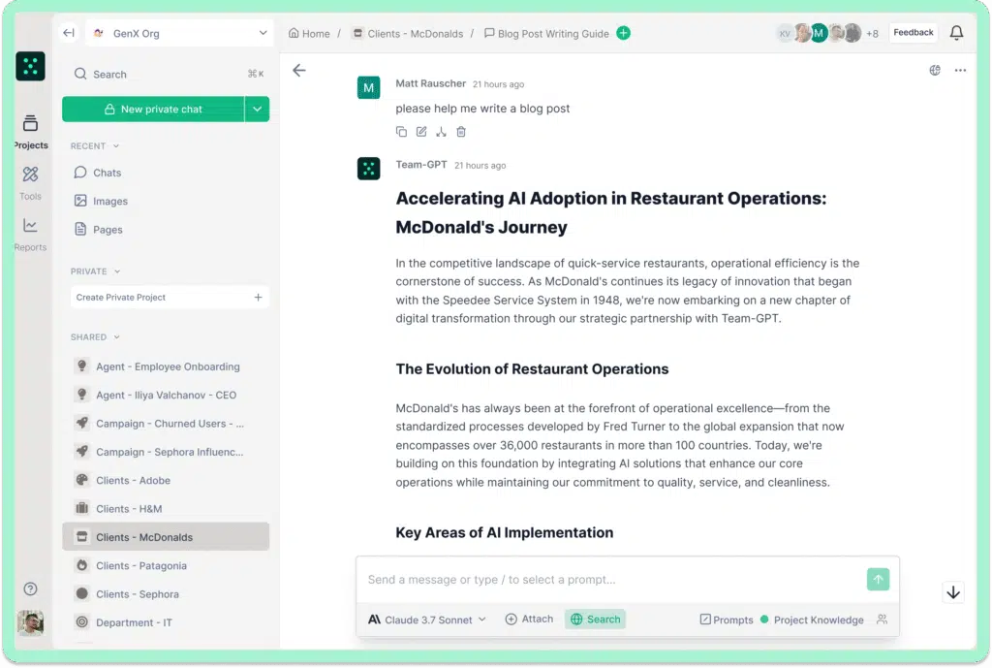Click Blog Post Writing Guide breadcrumb
Viewport: 992px width, 668px height.
click(546, 34)
